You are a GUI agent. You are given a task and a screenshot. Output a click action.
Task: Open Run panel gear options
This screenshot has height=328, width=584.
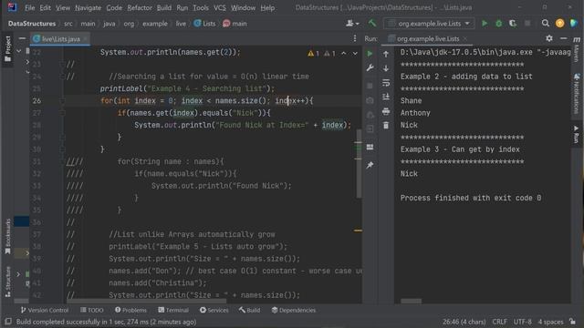click(549, 38)
